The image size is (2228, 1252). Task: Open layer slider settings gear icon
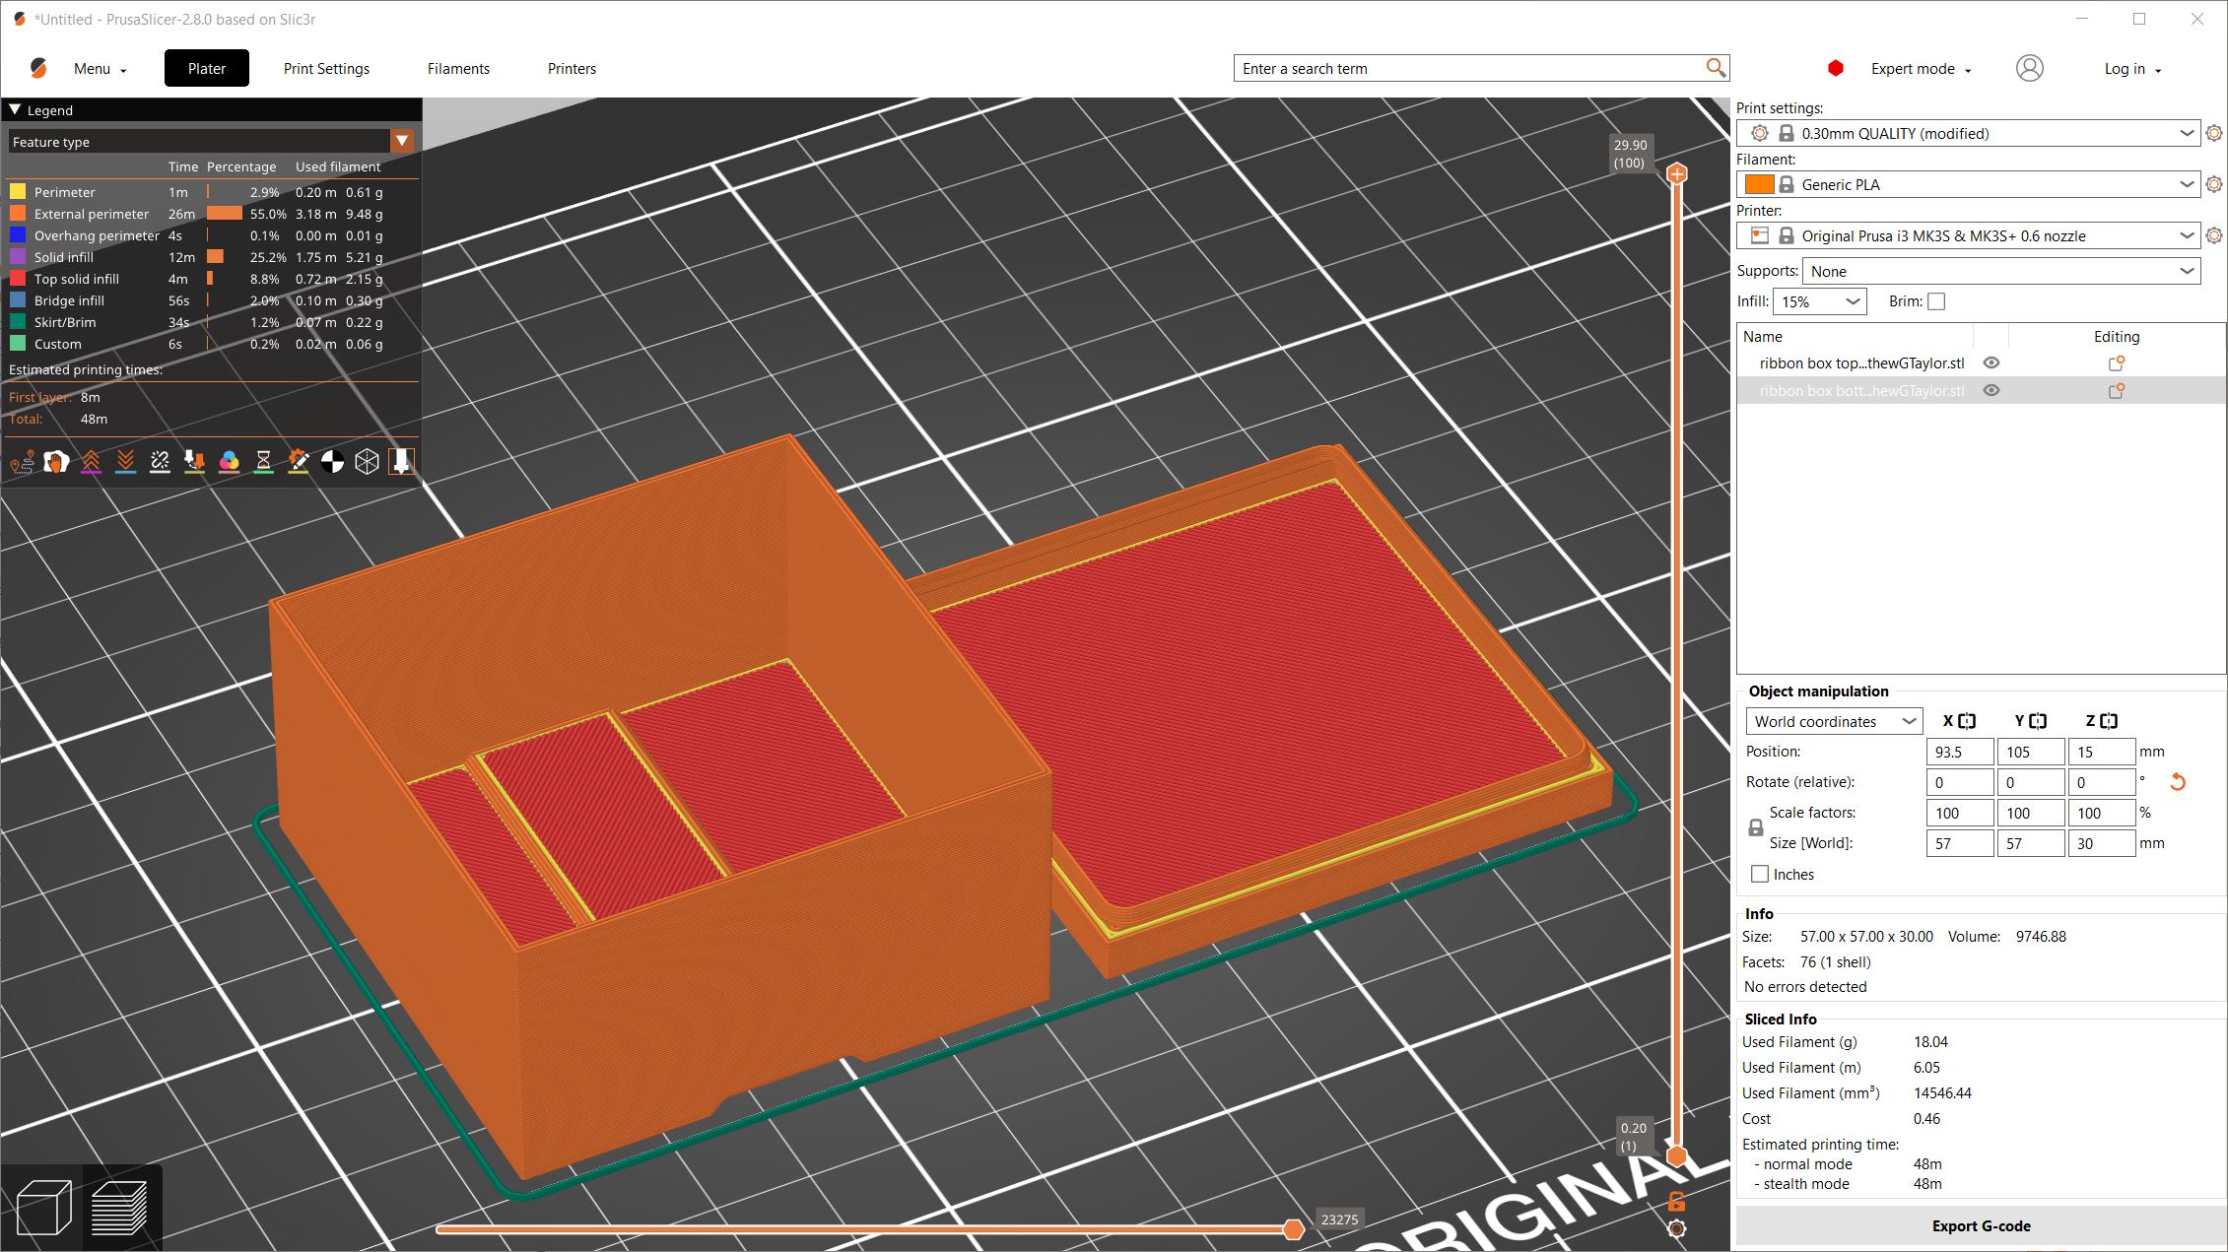[1676, 1228]
